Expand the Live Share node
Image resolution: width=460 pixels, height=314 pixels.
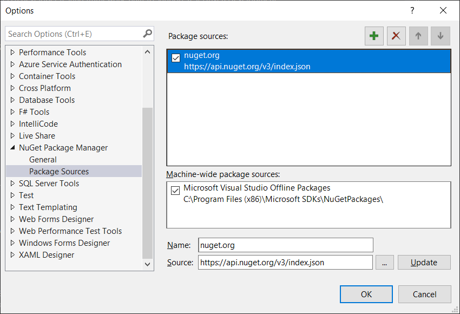[x=12, y=135]
